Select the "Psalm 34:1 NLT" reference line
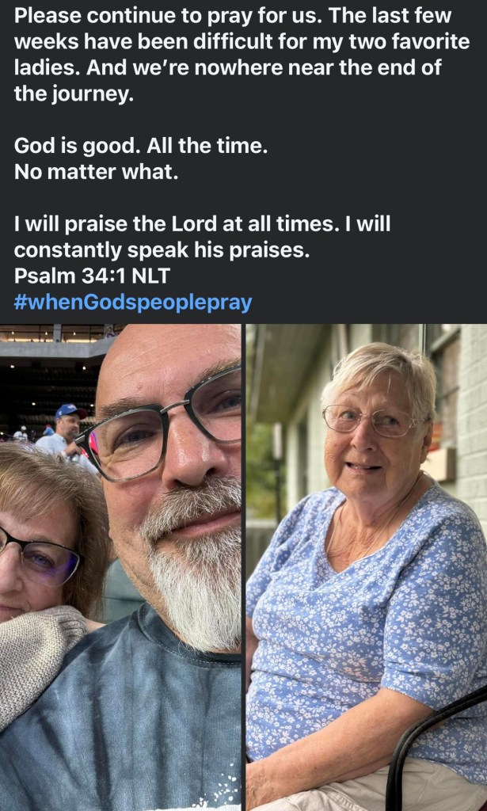The height and width of the screenshot is (811, 487). [x=92, y=276]
